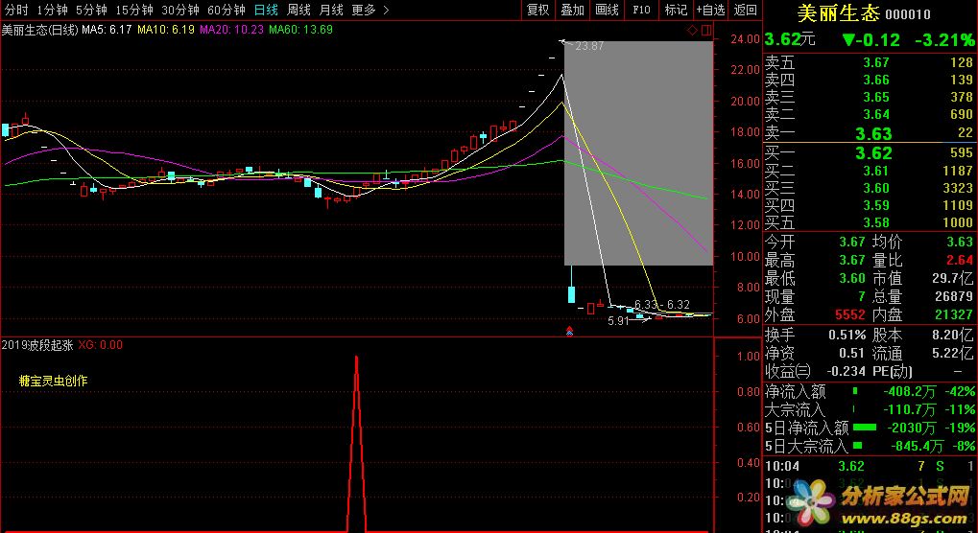Select the 买三 bid row

[x=870, y=188]
